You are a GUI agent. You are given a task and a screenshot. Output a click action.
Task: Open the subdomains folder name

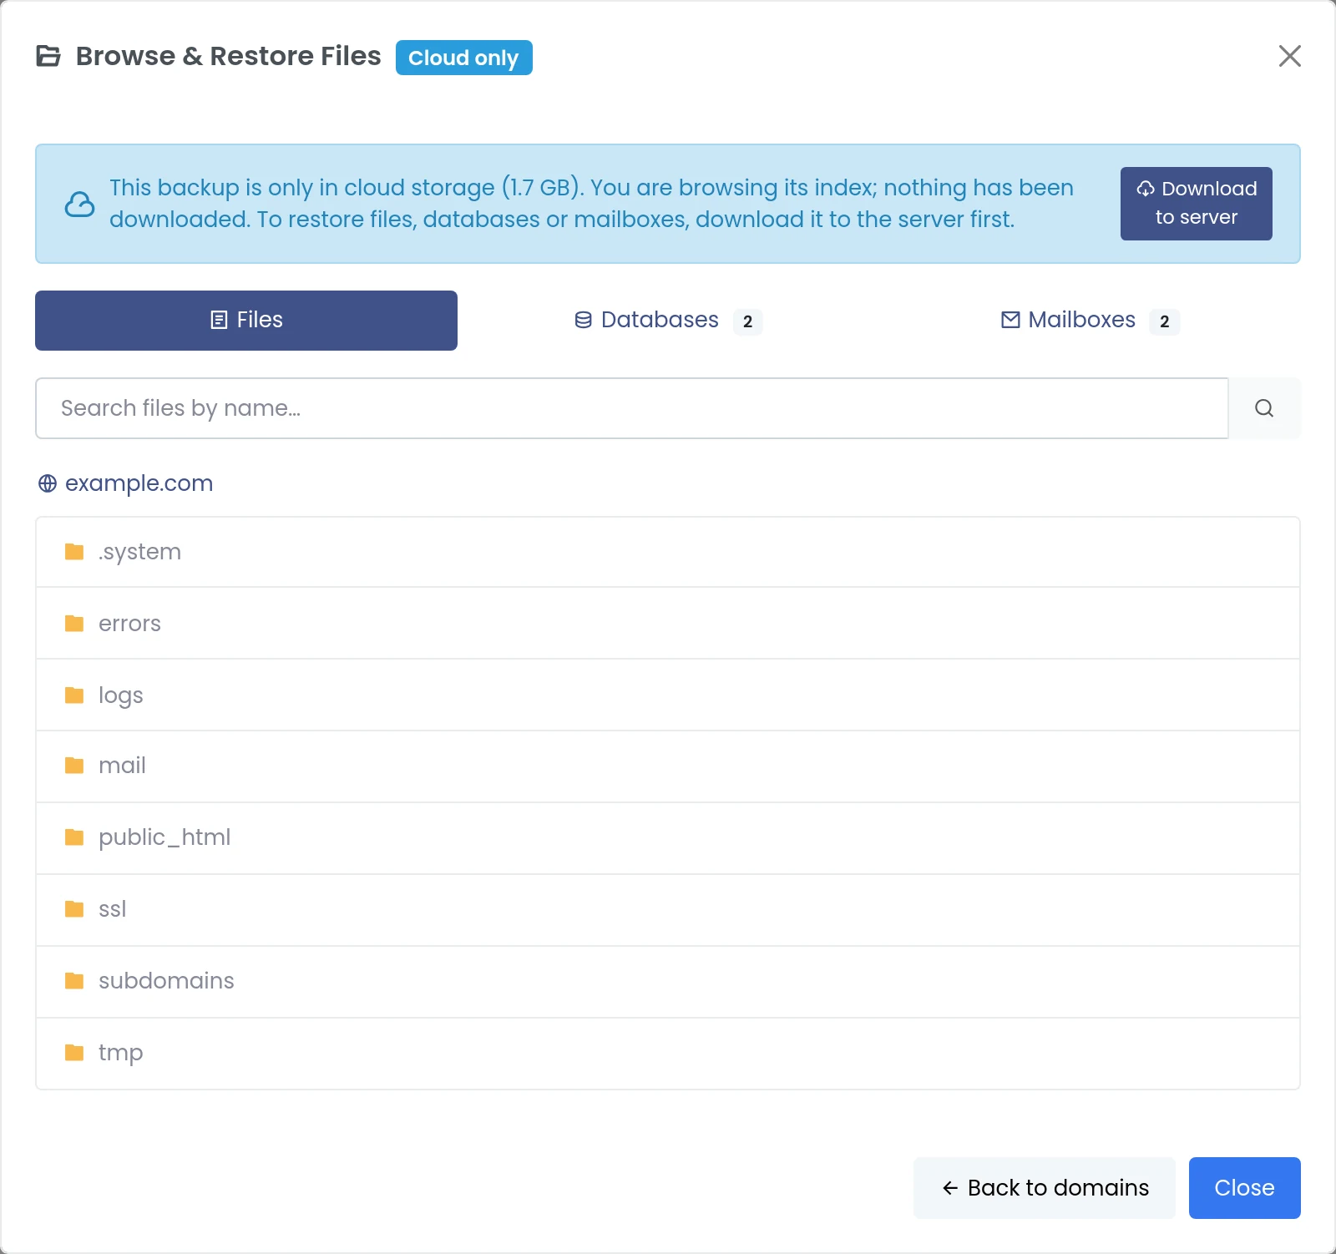166,981
